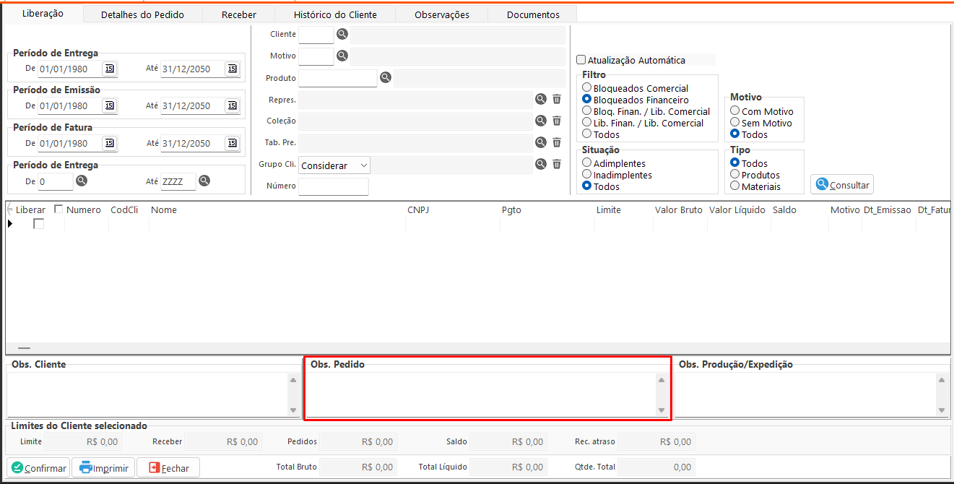954x484 pixels.
Task: Enable Atualização Automática checkbox
Action: (581, 61)
